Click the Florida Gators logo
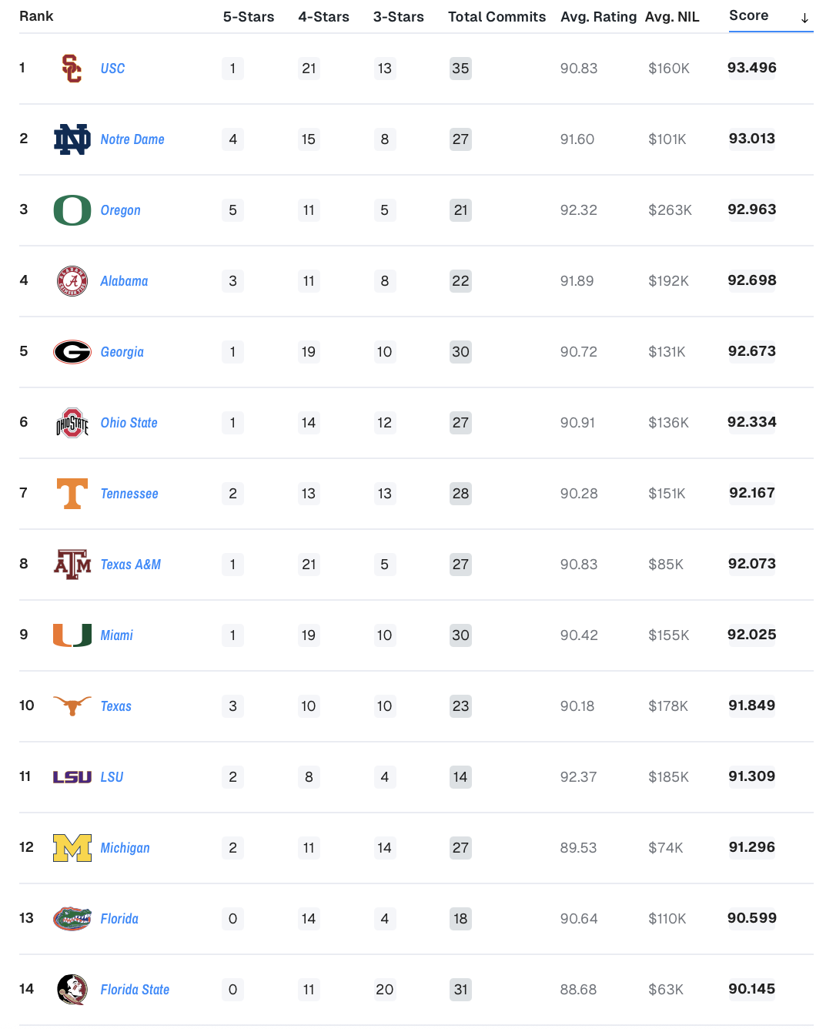This screenshot has height=1029, width=816. tap(72, 919)
